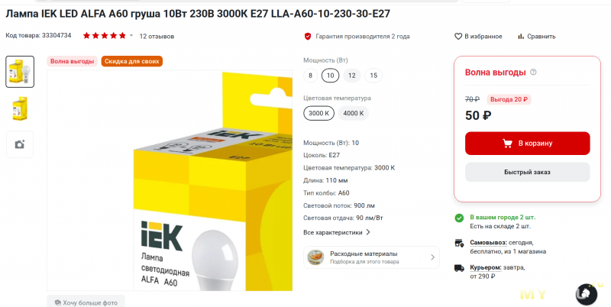Viewport: 611px width, 307px height.
Task: Click the courier truck icon
Action: tap(460, 268)
